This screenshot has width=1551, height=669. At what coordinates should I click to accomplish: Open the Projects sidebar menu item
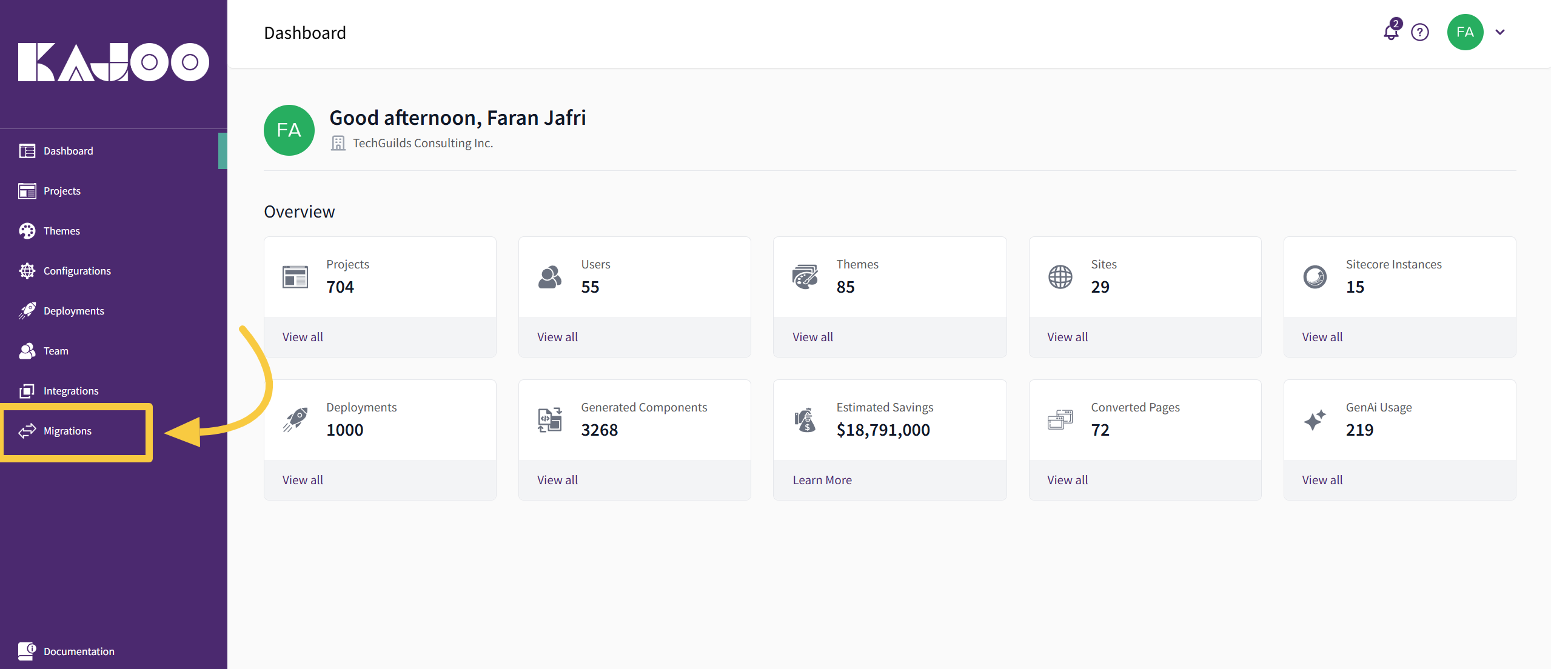tap(62, 191)
